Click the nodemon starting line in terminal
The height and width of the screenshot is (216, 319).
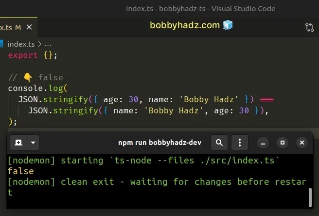(x=143, y=161)
